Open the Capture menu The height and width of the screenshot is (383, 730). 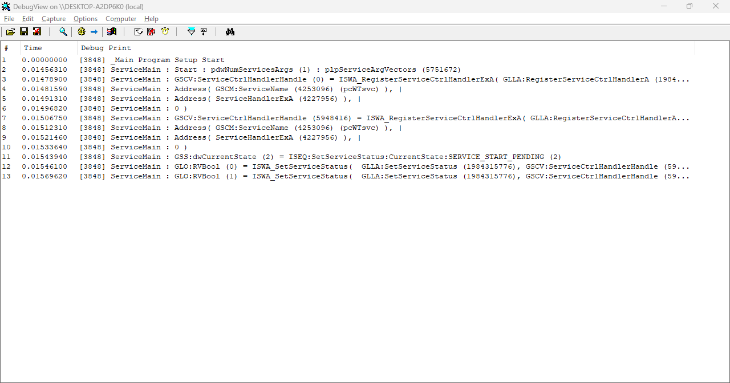[54, 19]
